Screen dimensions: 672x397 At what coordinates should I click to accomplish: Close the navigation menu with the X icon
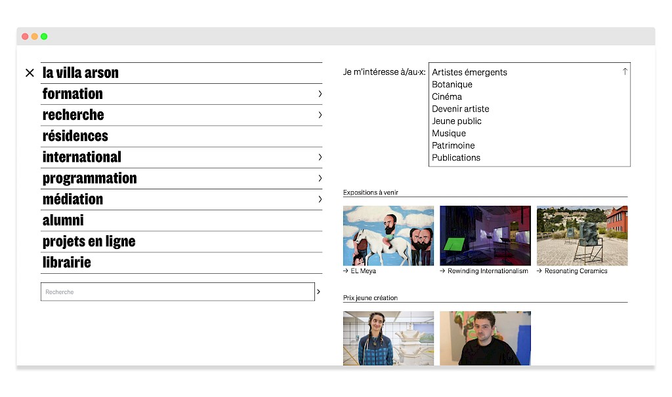click(30, 73)
